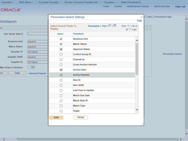
Task: Uncheck Invoice Date field
Action: (61, 70)
